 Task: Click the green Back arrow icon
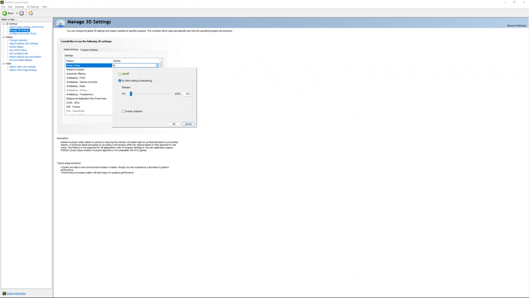5,13
